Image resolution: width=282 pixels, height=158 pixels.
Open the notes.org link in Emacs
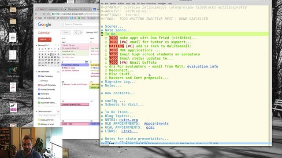click(x=129, y=120)
